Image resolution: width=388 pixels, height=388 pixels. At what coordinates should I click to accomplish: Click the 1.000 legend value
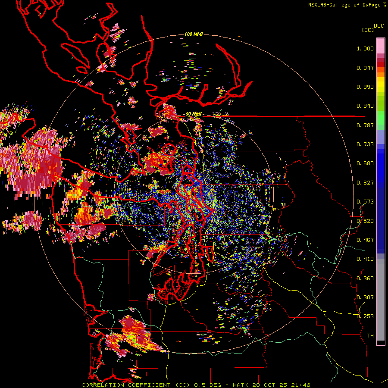[365, 48]
